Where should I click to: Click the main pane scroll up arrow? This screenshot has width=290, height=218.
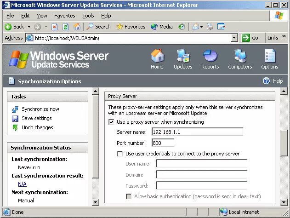pos(284,91)
